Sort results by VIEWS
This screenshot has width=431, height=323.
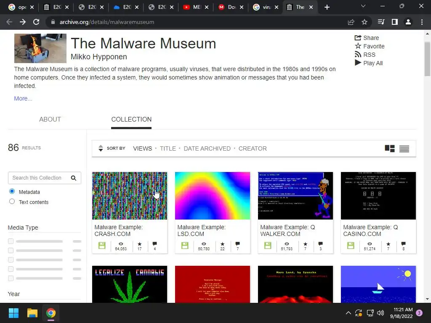[x=142, y=148]
